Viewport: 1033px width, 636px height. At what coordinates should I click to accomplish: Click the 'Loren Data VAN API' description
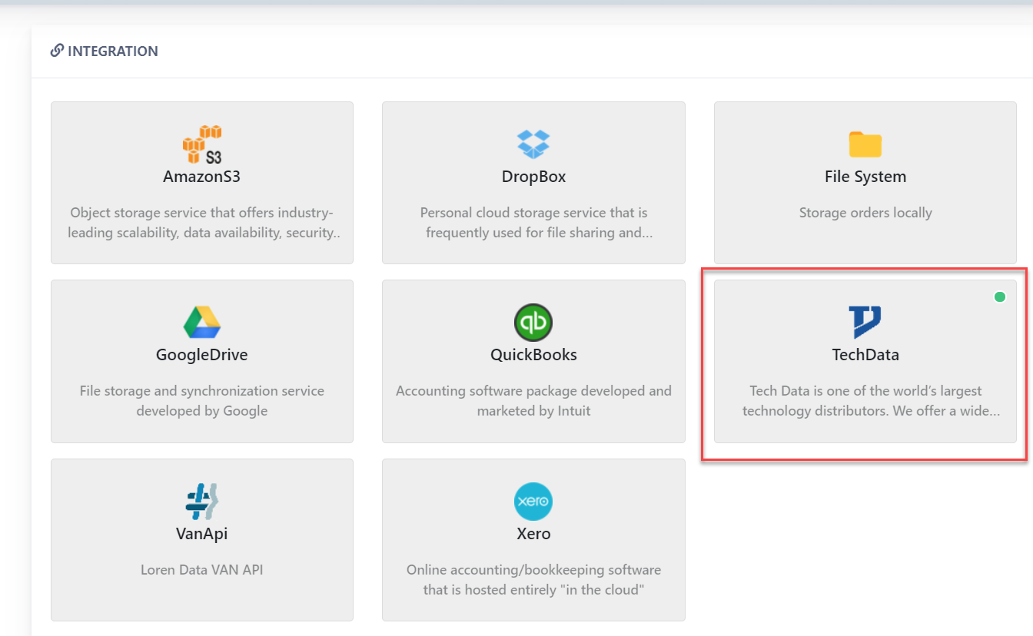click(x=202, y=570)
